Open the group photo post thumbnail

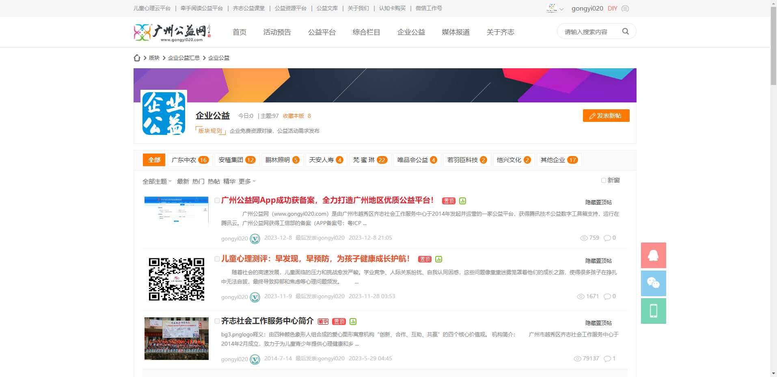(177, 338)
